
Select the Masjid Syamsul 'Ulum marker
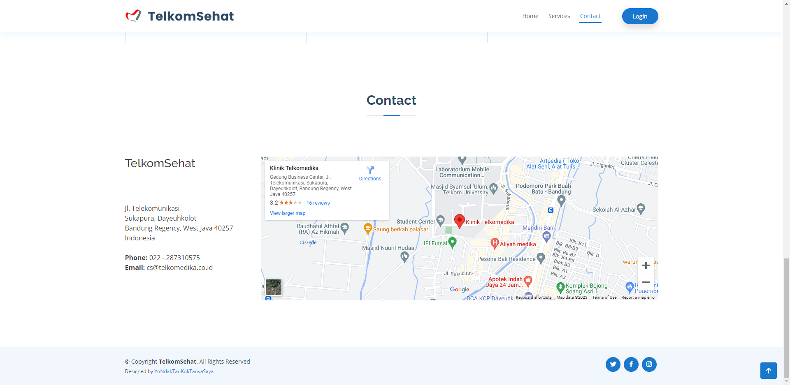493,189
